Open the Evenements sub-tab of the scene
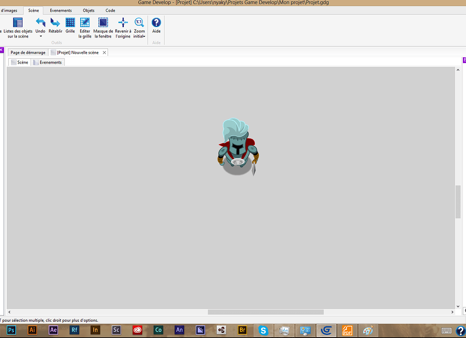 48,62
